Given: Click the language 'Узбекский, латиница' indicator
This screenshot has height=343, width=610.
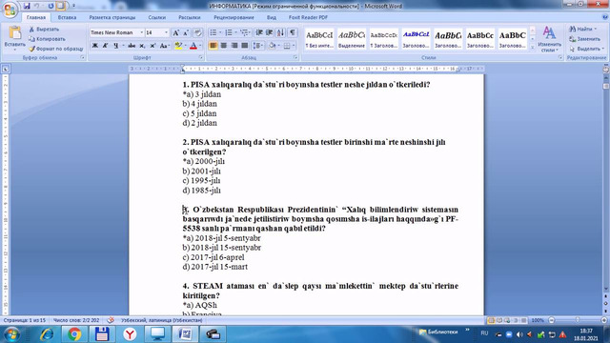Looking at the screenshot, I should pos(161,320).
